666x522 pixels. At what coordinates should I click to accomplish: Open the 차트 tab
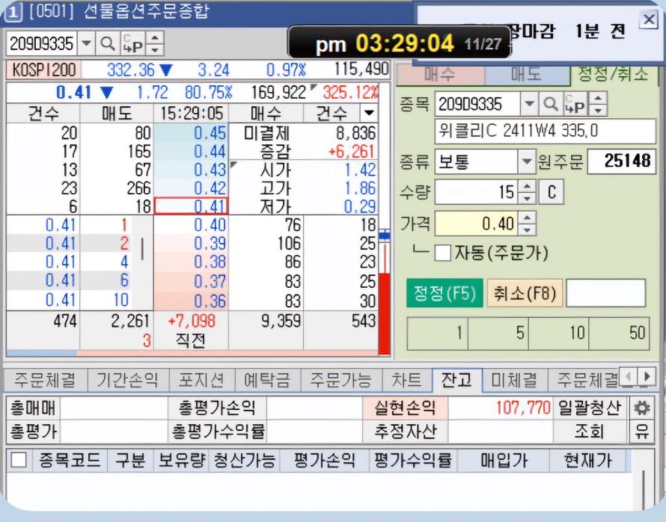tap(406, 379)
